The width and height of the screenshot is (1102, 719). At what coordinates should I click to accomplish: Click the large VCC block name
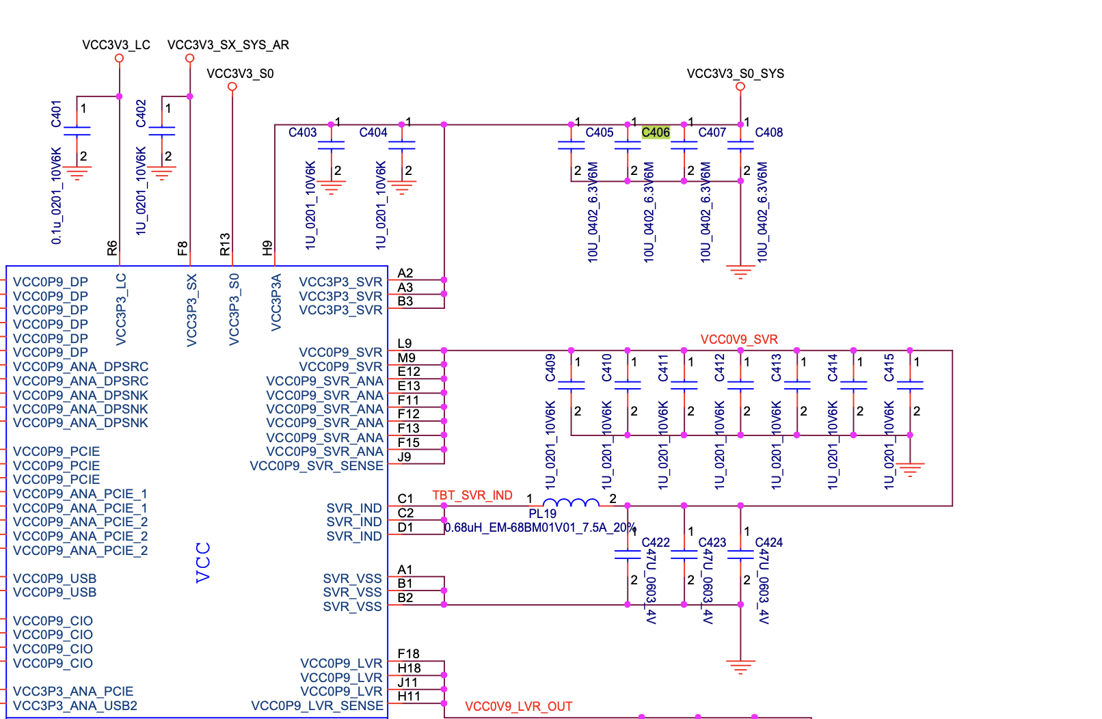203,562
